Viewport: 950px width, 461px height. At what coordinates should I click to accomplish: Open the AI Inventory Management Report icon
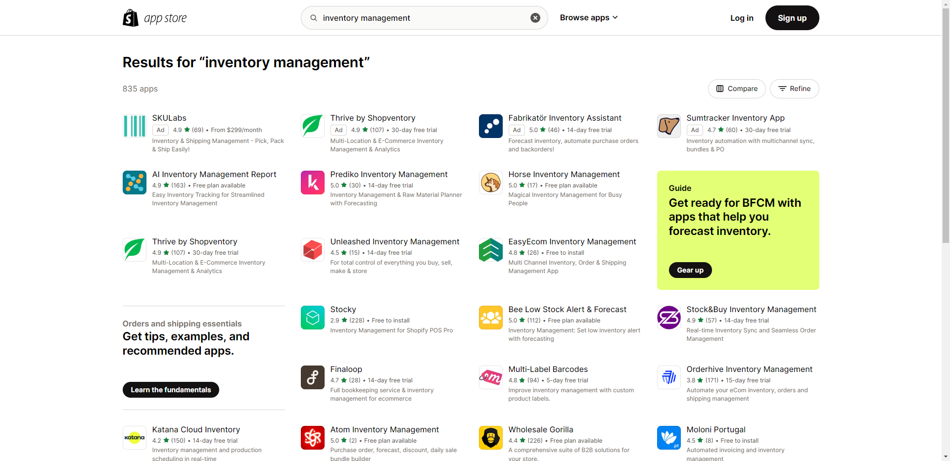[135, 183]
